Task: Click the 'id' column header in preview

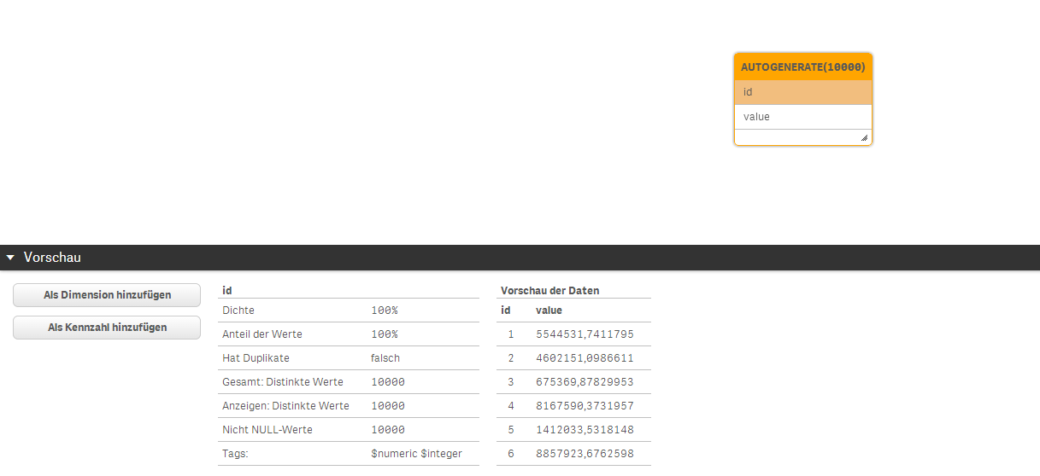Action: (x=506, y=311)
